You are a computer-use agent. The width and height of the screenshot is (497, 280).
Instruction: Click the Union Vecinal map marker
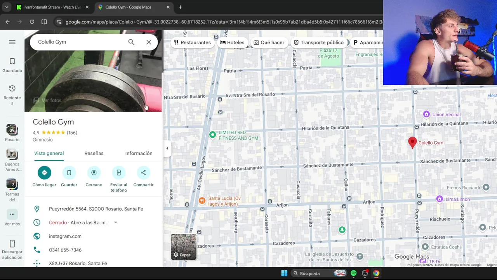point(426,114)
